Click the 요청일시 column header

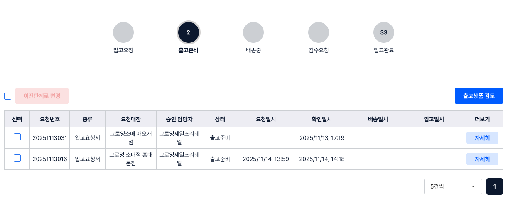(x=266, y=119)
